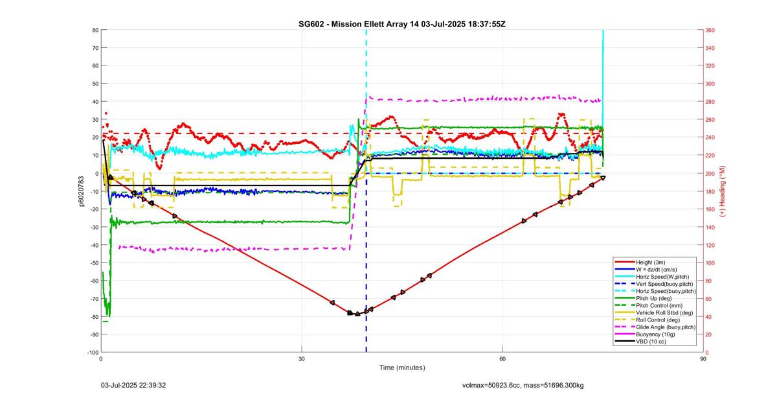Click the 'Buoyancy (10g)' legend entry
The height and width of the screenshot is (396, 777).
click(654, 334)
